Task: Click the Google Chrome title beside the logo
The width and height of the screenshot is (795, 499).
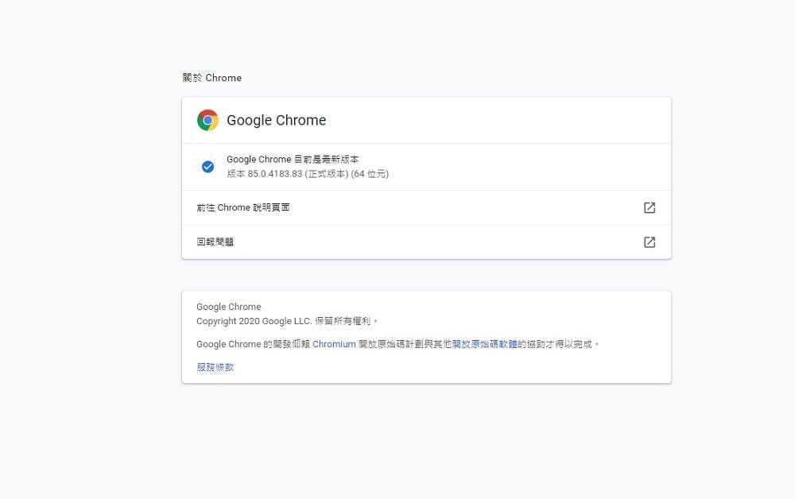Action: (277, 121)
